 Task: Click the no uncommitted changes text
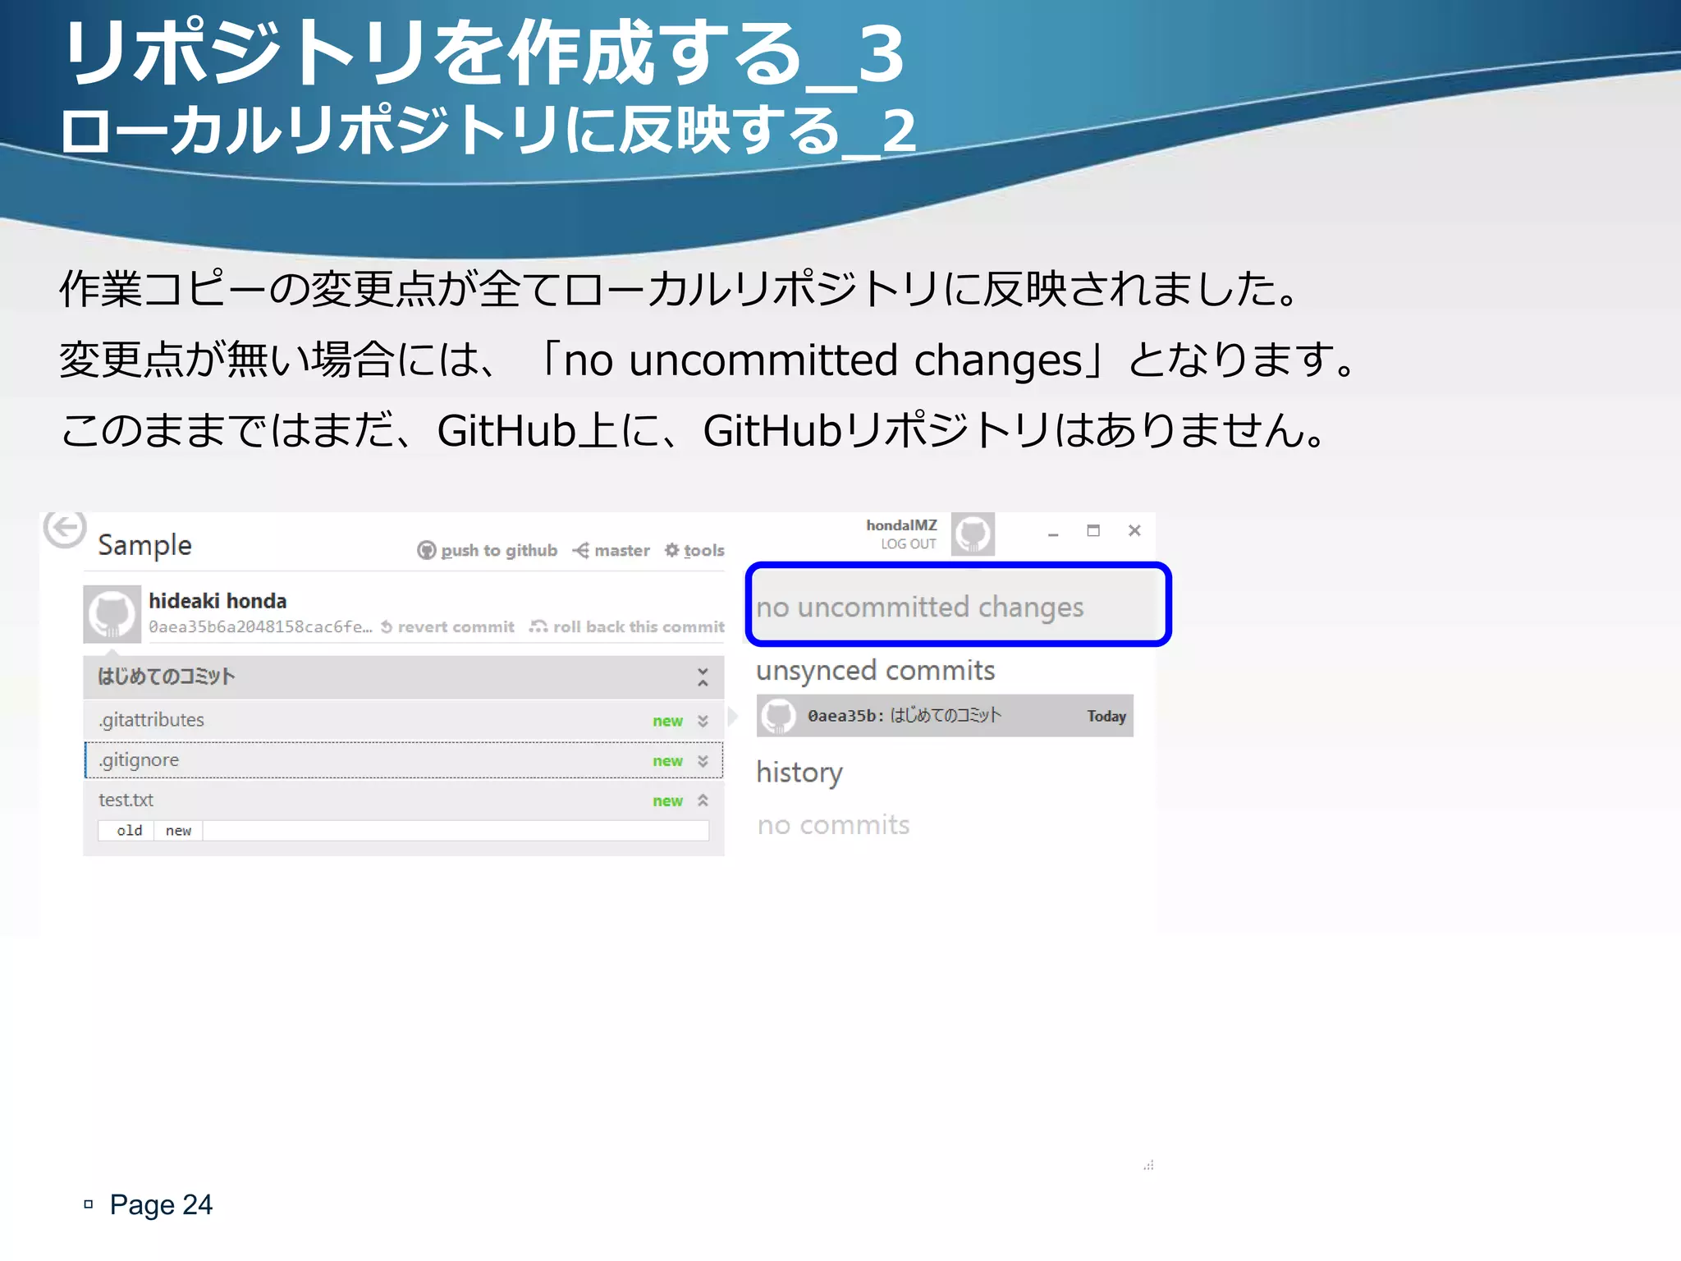[x=920, y=607]
